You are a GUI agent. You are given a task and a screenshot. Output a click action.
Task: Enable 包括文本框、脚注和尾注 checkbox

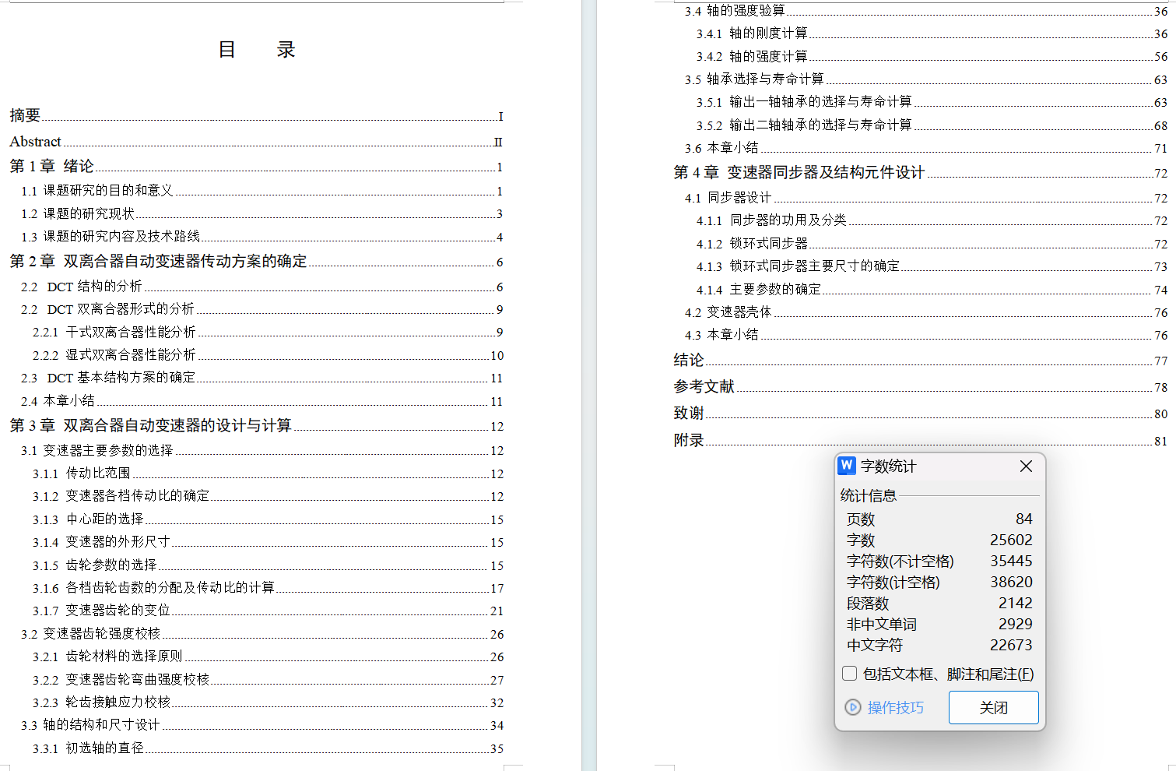coord(850,674)
